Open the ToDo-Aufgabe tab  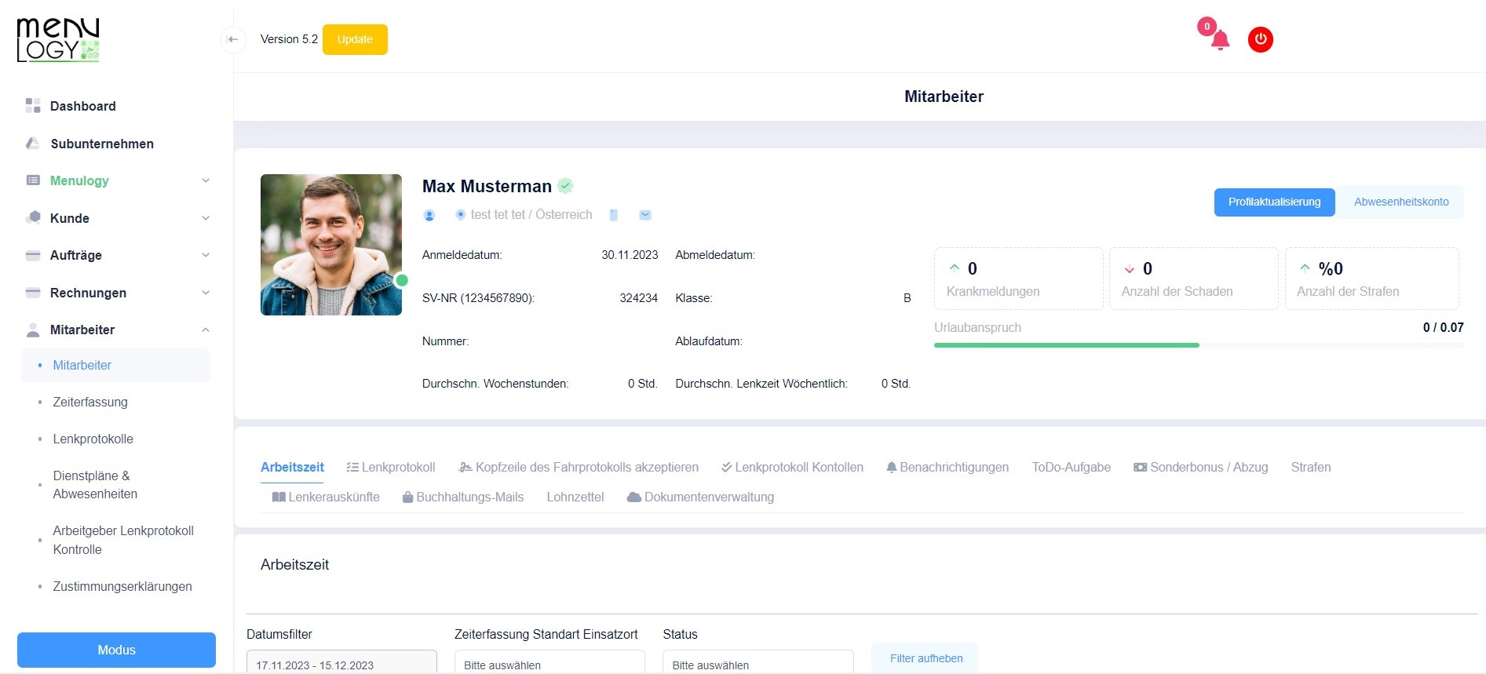(x=1072, y=467)
